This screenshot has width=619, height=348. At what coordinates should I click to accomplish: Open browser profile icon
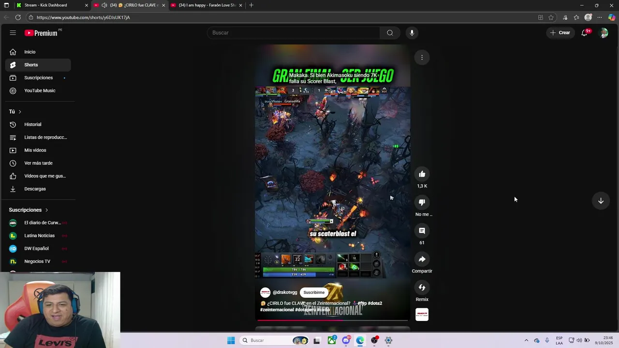pyautogui.click(x=588, y=17)
